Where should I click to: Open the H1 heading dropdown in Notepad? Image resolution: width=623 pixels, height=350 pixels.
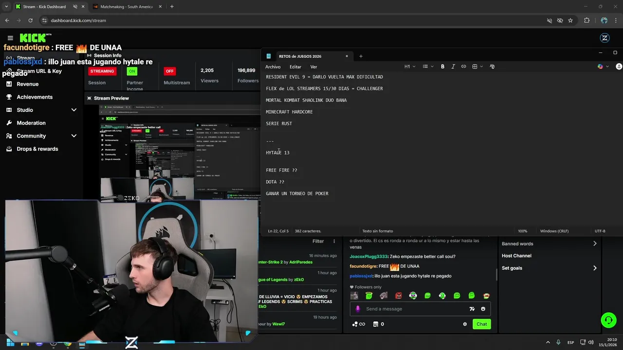coord(409,67)
